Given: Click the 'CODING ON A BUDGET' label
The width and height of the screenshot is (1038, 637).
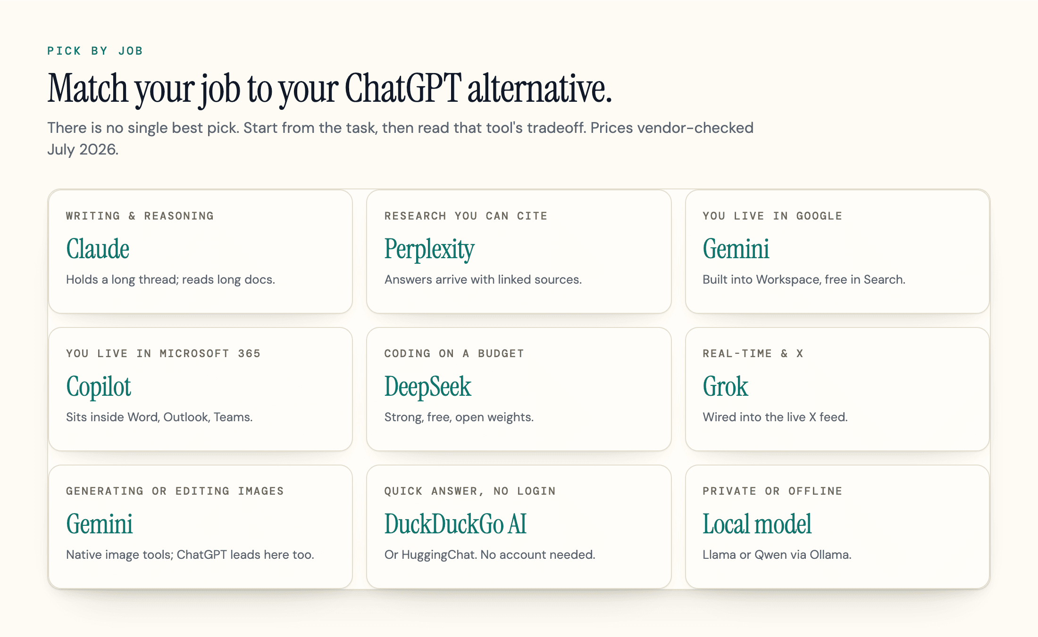Looking at the screenshot, I should click(x=454, y=353).
